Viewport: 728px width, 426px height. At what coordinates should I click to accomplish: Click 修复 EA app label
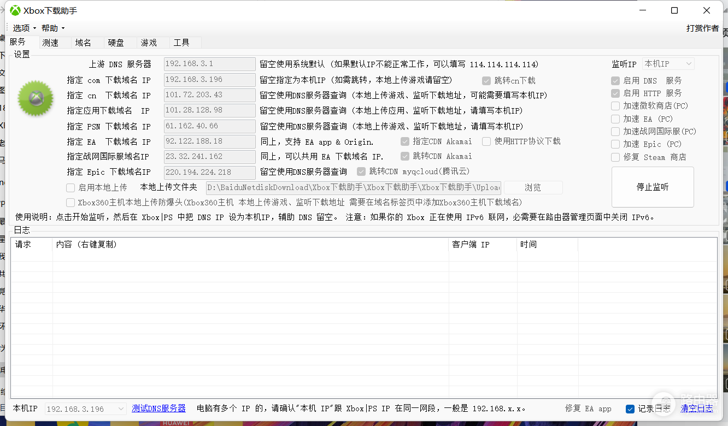[588, 409]
